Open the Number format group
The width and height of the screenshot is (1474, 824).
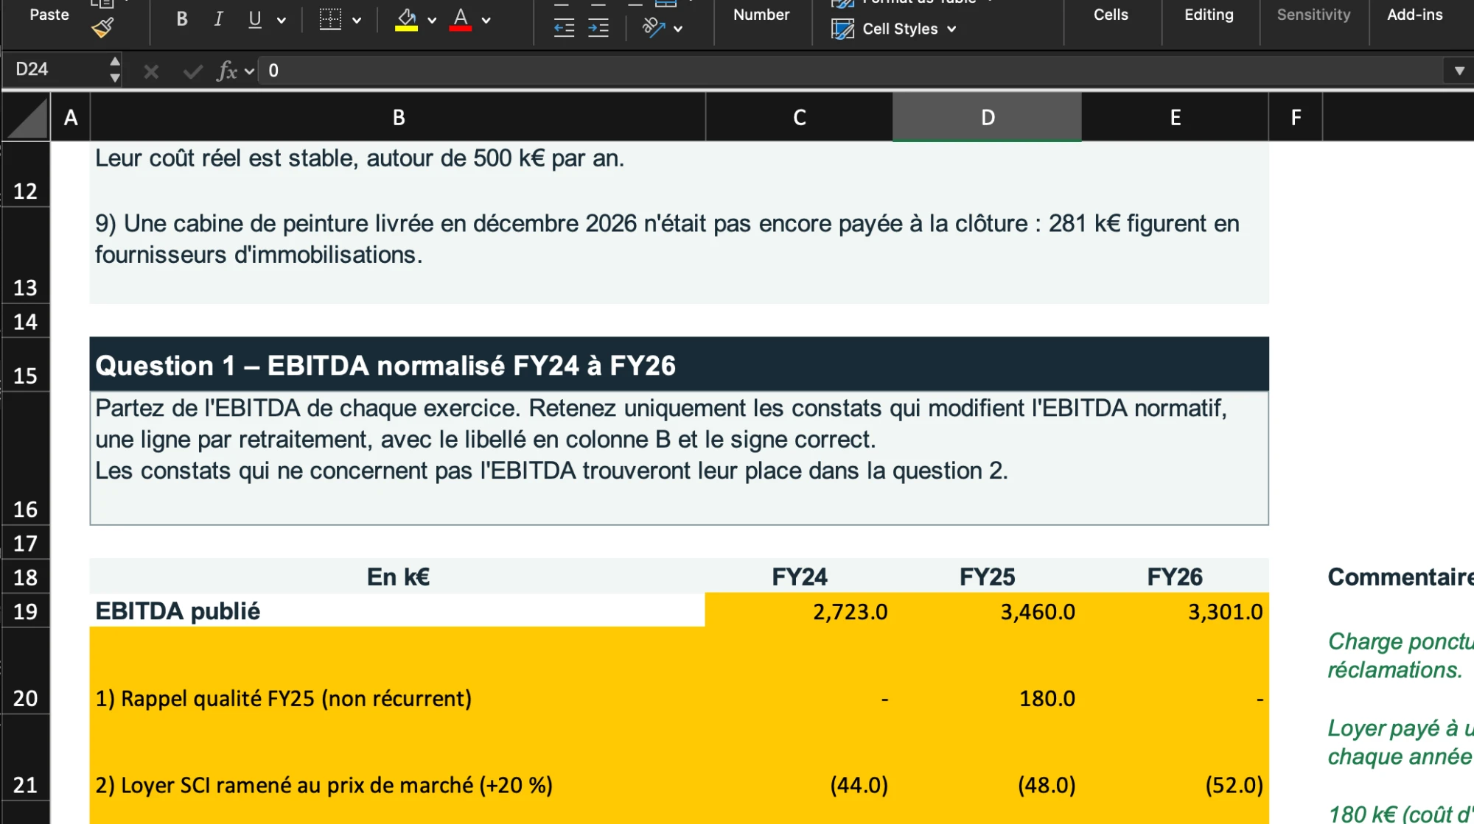coord(761,15)
